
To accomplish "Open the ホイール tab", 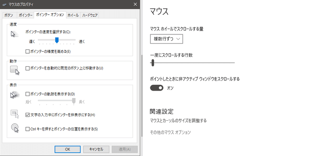I will [x=73, y=15].
